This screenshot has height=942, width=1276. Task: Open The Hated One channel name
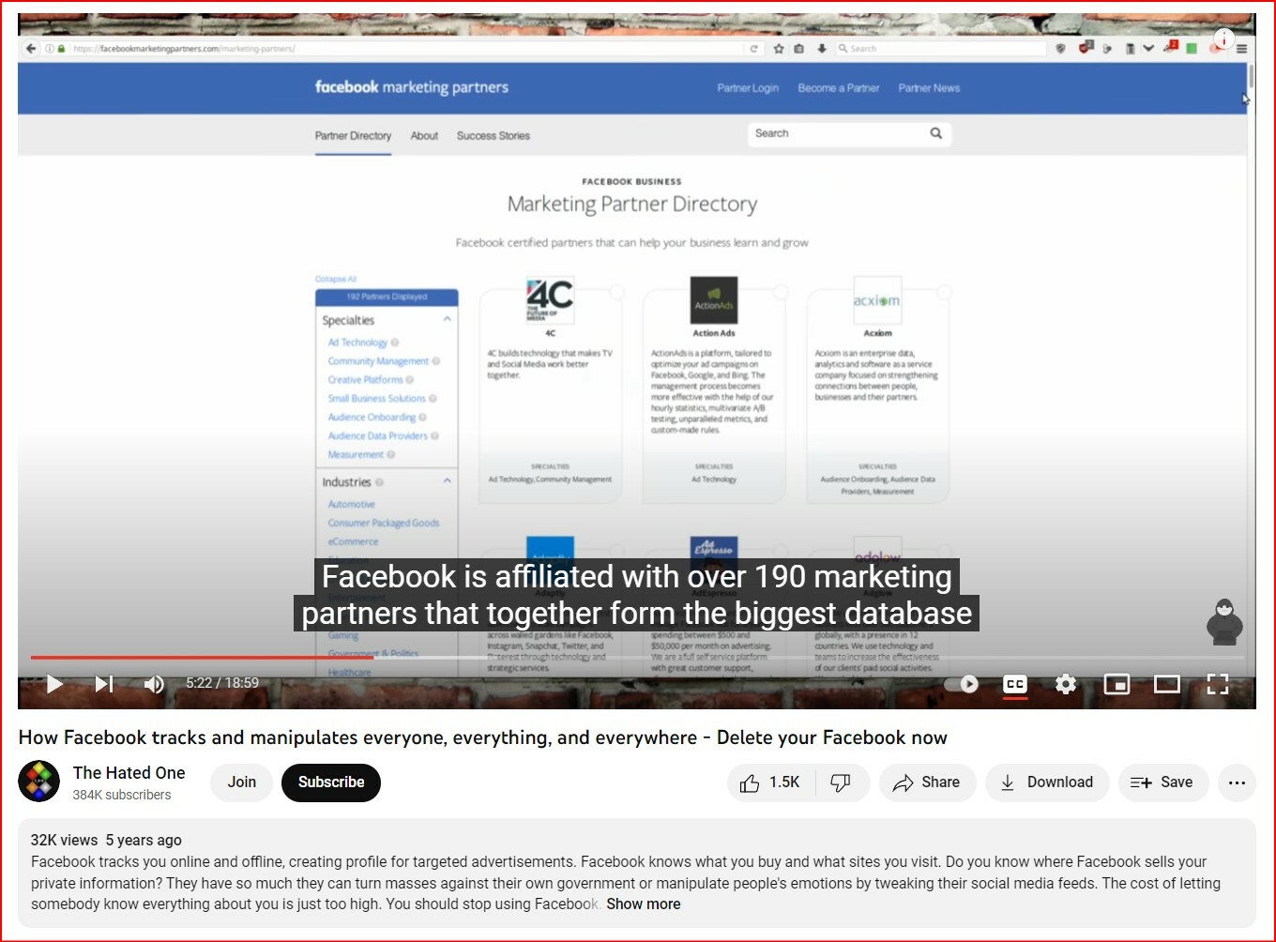(x=129, y=772)
